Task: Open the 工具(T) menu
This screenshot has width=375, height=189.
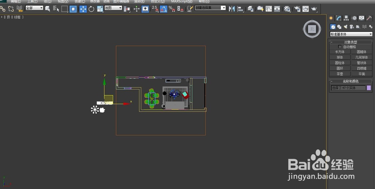Action: tap(32, 1)
